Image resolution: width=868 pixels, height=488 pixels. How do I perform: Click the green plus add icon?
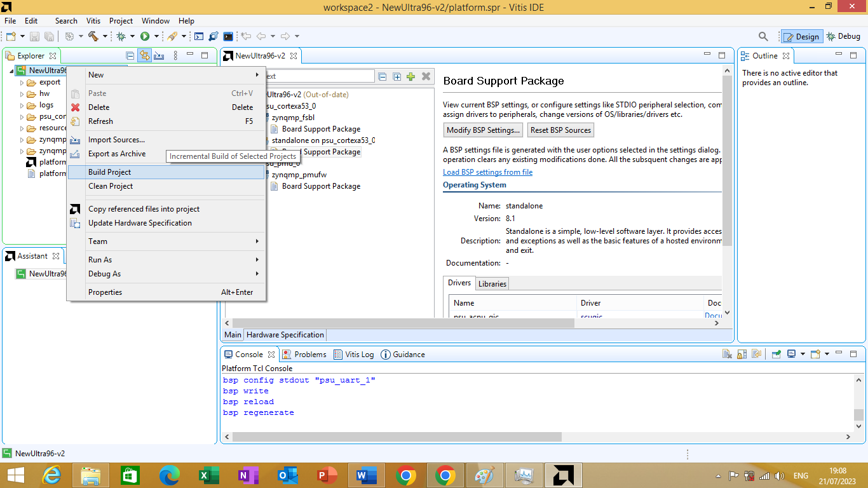pos(411,76)
